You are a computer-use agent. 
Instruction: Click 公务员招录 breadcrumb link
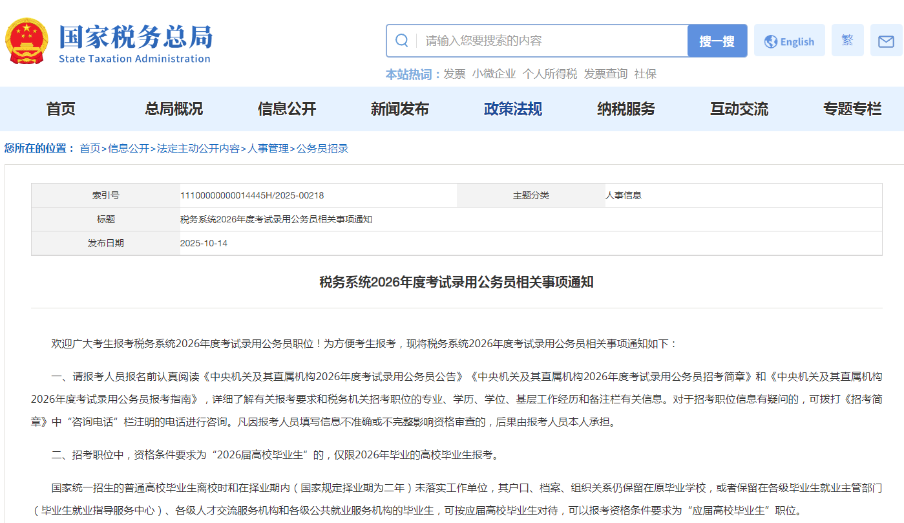322,149
